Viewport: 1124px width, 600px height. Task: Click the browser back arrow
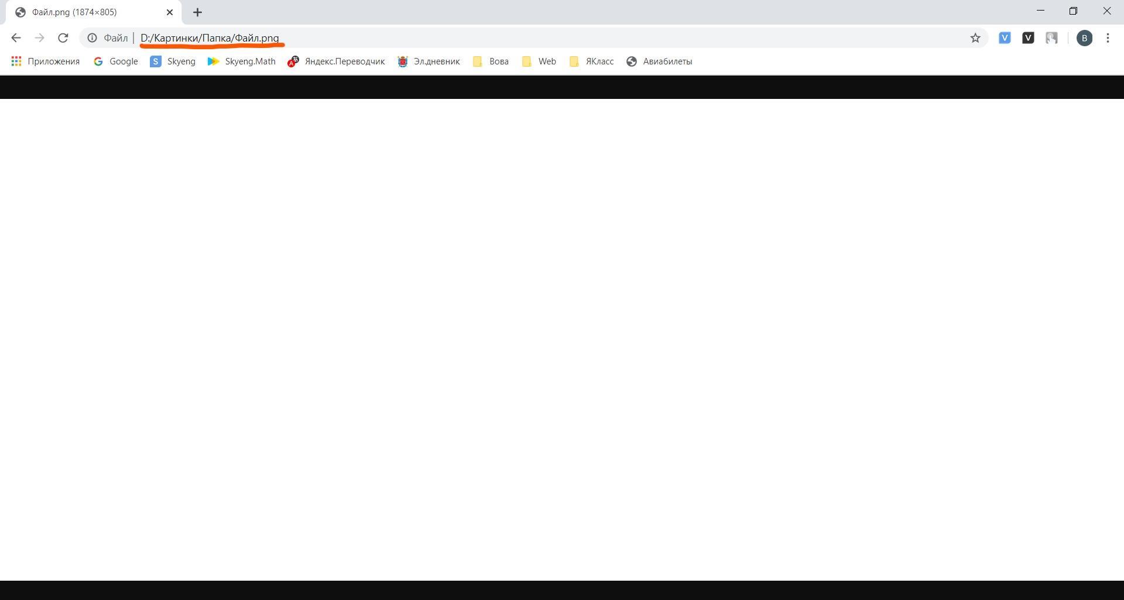pyautogui.click(x=16, y=38)
